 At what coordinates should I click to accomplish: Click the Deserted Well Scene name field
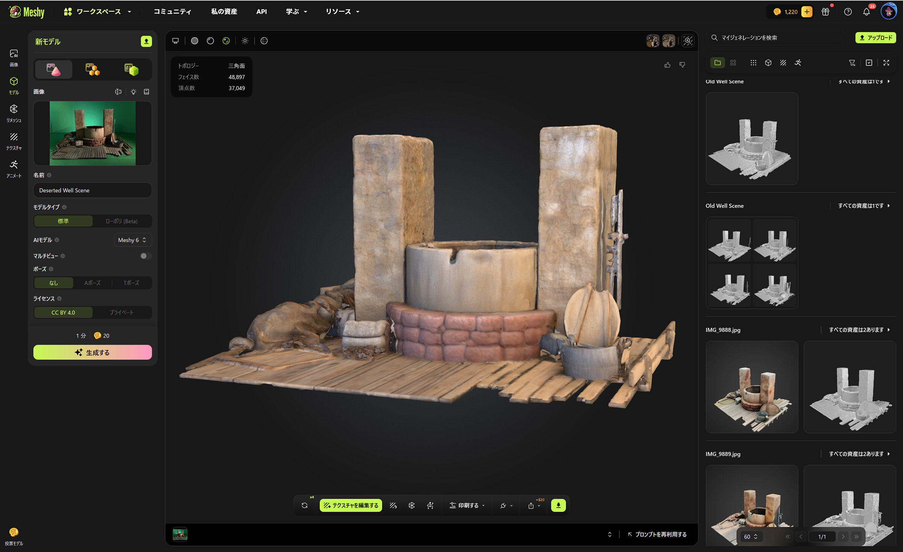(93, 190)
